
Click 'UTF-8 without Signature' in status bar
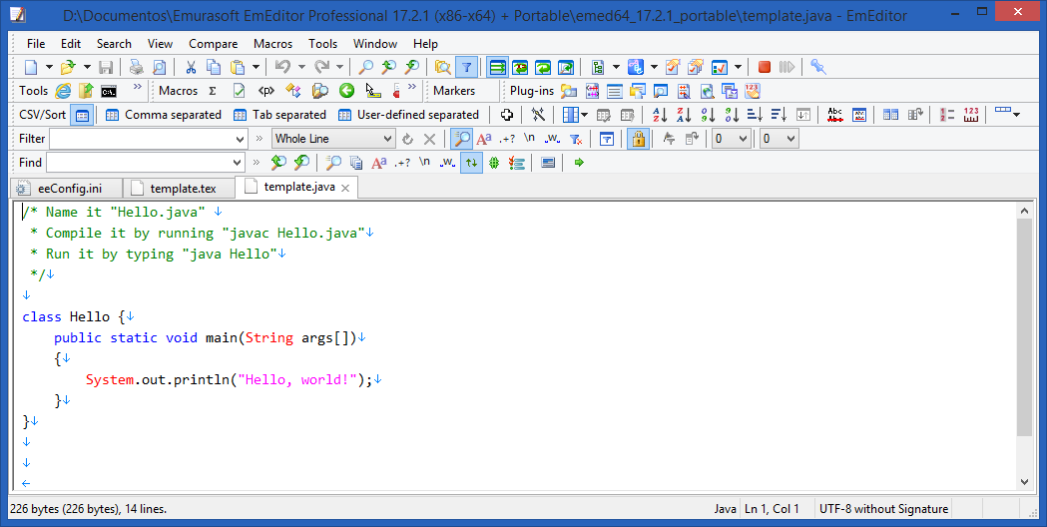884,509
